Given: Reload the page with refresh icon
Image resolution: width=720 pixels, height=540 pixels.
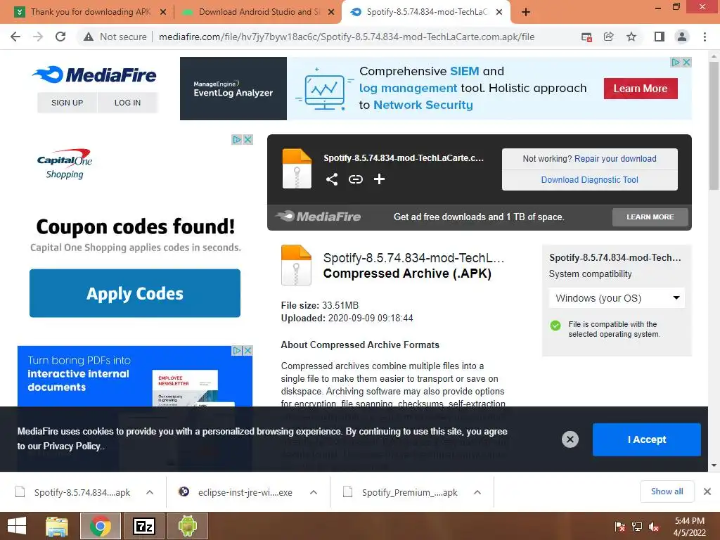Looking at the screenshot, I should [x=60, y=37].
